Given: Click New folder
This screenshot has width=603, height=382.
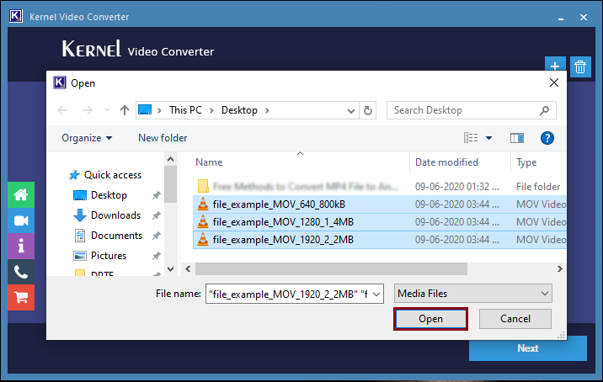Looking at the screenshot, I should click(x=163, y=138).
